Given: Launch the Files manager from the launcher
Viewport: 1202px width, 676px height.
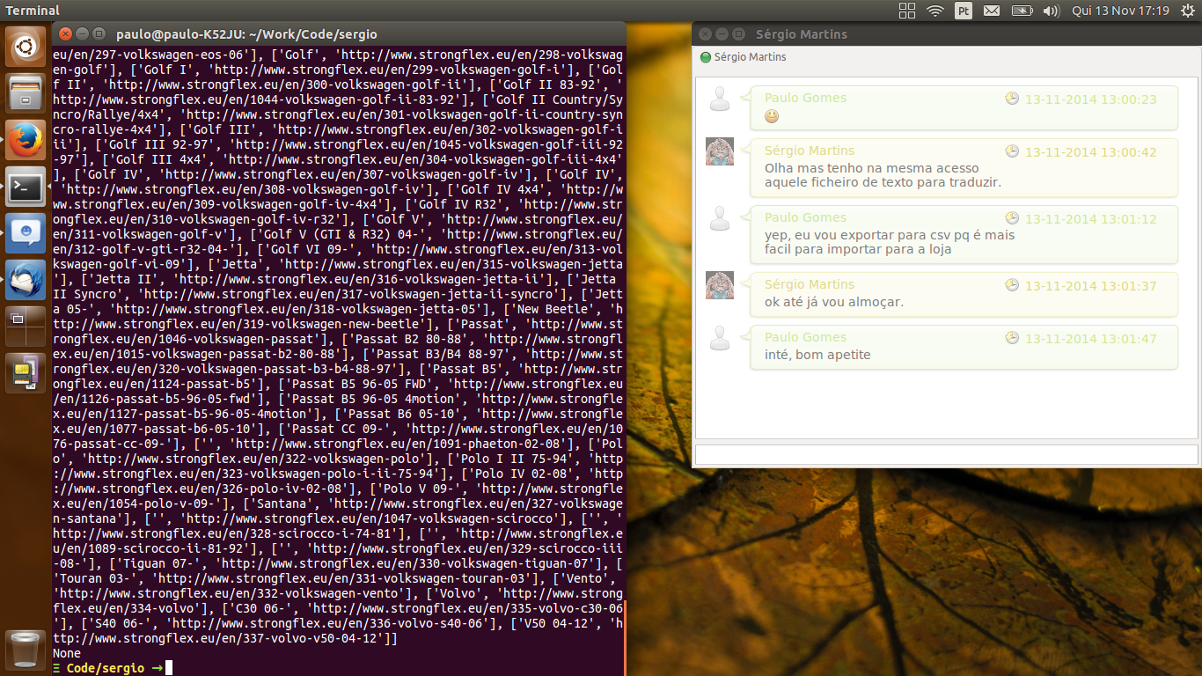Looking at the screenshot, I should pos(26,93).
